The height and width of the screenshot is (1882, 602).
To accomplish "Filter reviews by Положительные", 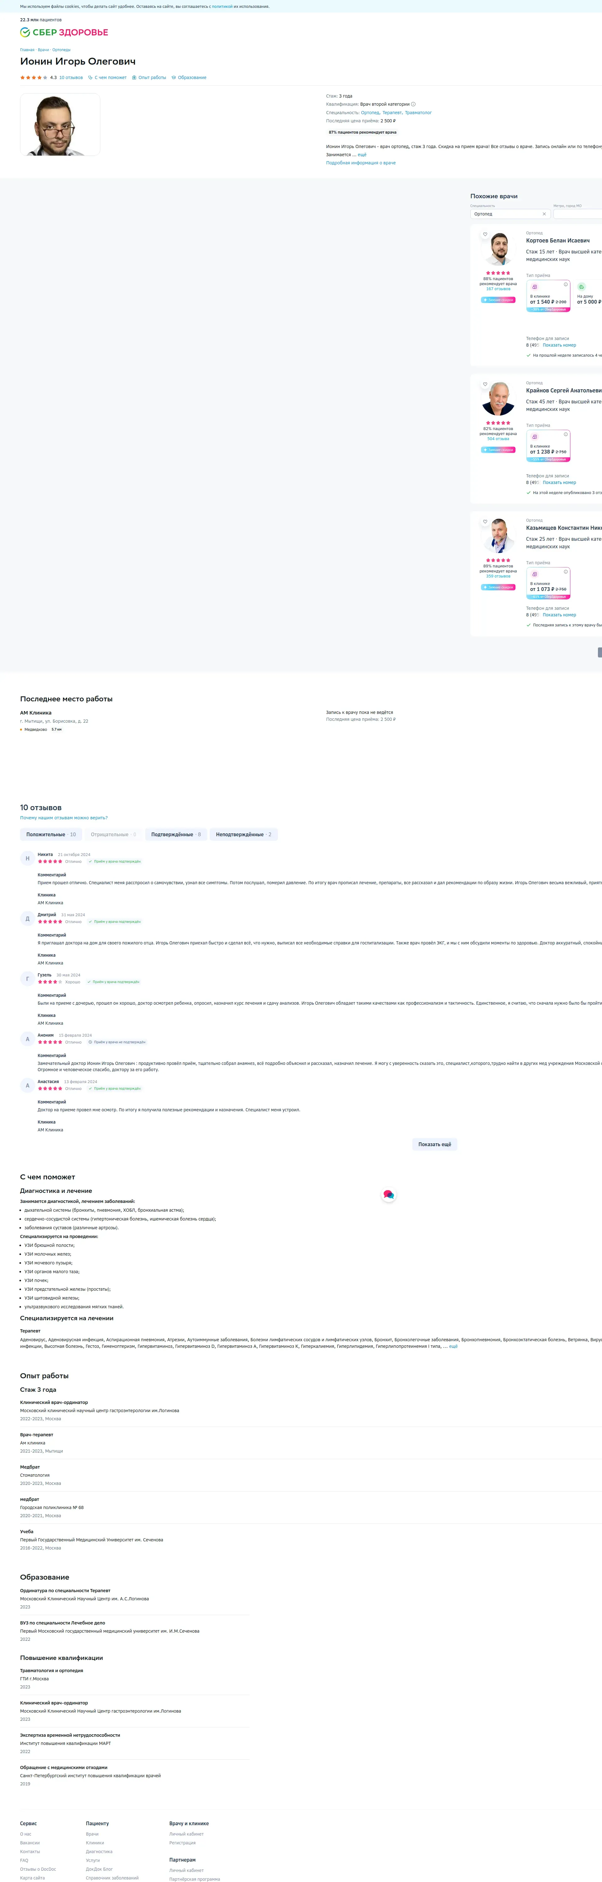I will (x=51, y=834).
